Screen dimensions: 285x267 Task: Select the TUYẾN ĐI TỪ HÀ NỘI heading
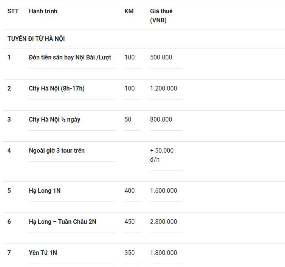click(36, 39)
